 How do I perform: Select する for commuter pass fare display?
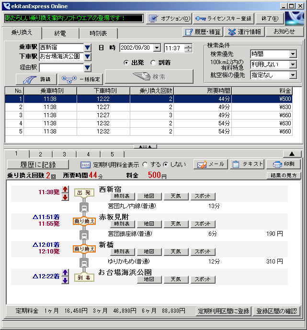coord(145,165)
